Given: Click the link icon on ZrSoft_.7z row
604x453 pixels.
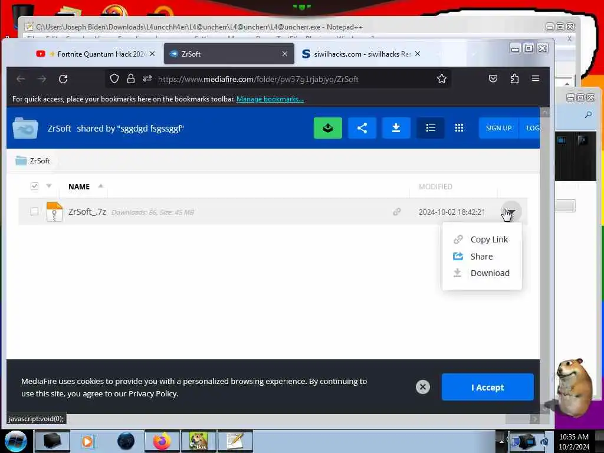Looking at the screenshot, I should click(397, 212).
